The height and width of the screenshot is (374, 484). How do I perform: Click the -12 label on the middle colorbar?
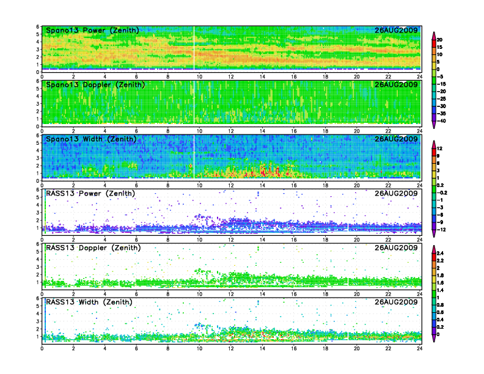tap(441, 230)
